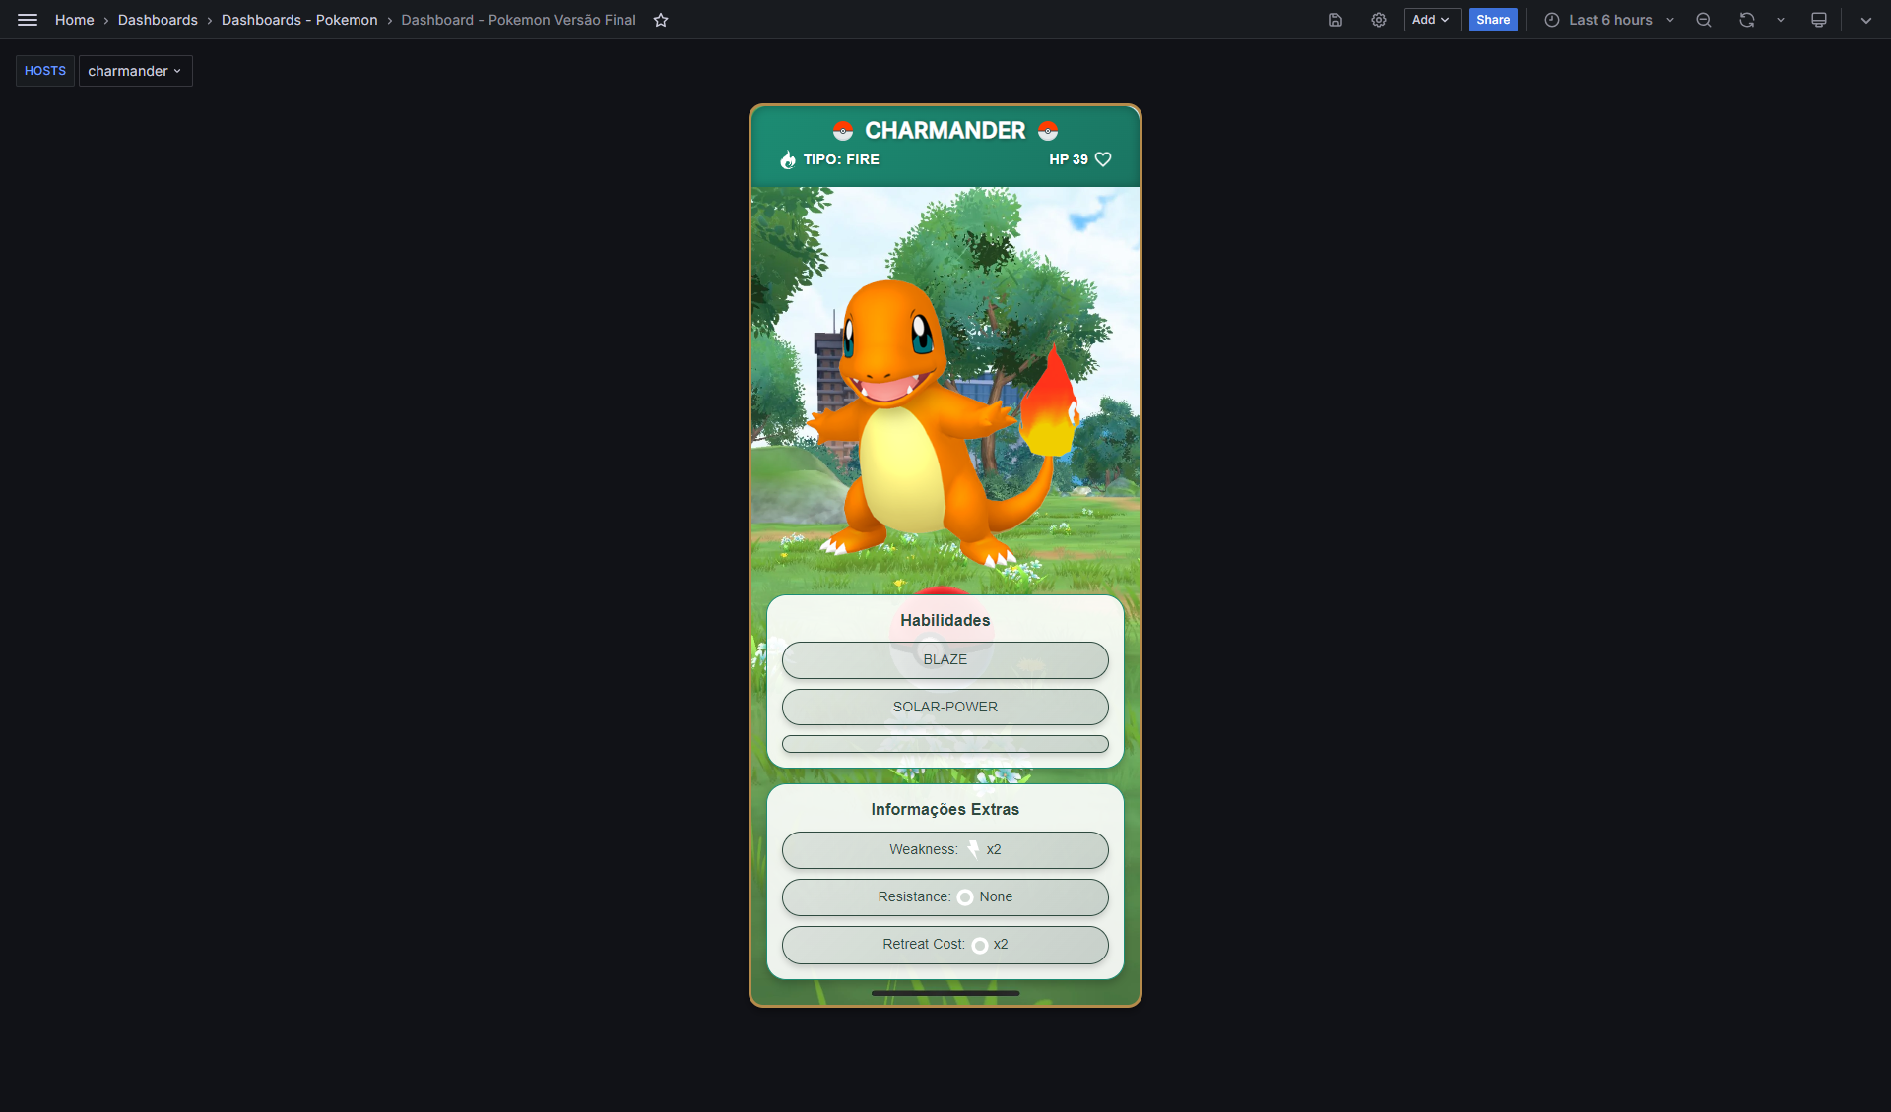Click the HP 39 value
The image size is (1891, 1112).
tap(1069, 159)
